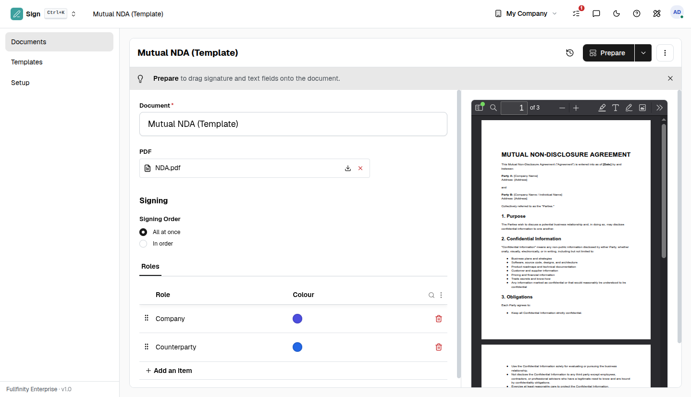The image size is (691, 397).
Task: Click the Document name input field
Action: (x=293, y=124)
